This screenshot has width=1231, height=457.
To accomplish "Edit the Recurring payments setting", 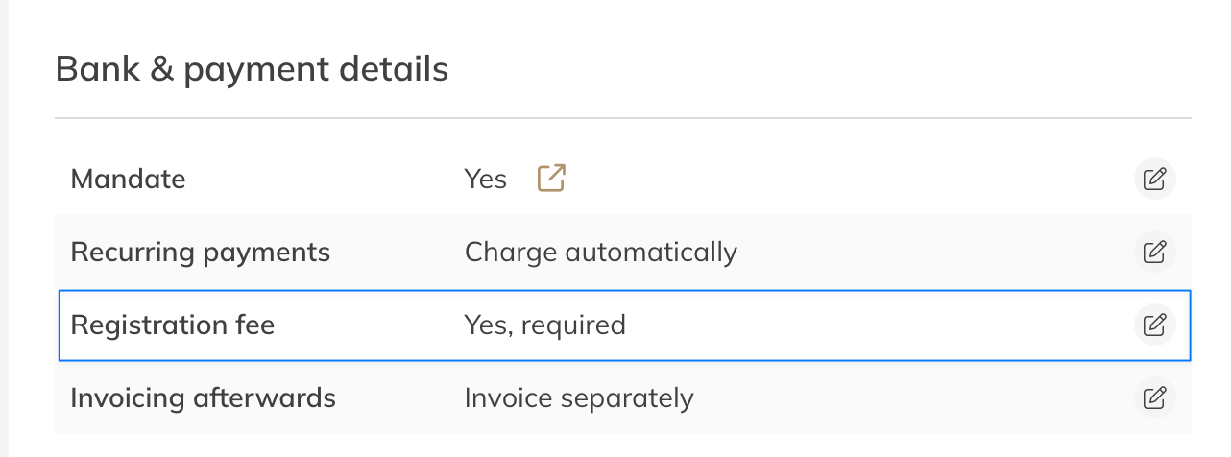I will tap(1154, 253).
